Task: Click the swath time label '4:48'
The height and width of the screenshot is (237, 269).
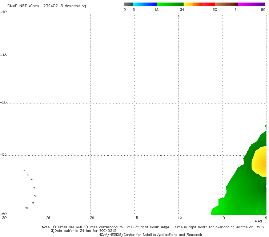Action: click(258, 221)
